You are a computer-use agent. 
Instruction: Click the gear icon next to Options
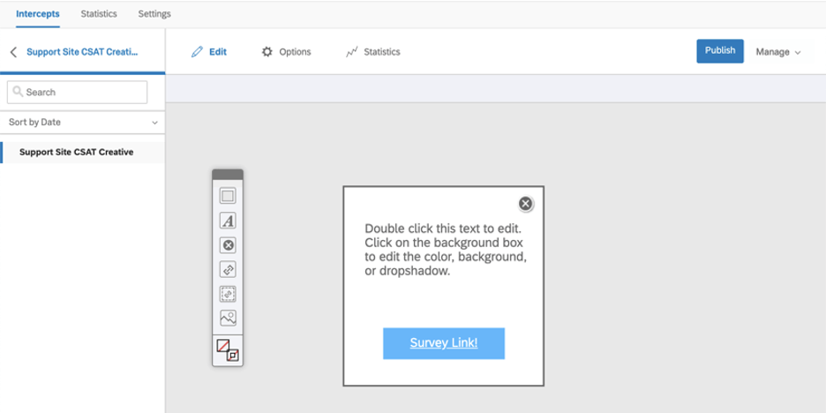[267, 51]
